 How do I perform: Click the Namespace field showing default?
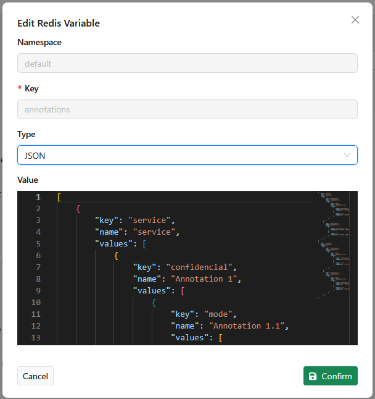(x=187, y=63)
